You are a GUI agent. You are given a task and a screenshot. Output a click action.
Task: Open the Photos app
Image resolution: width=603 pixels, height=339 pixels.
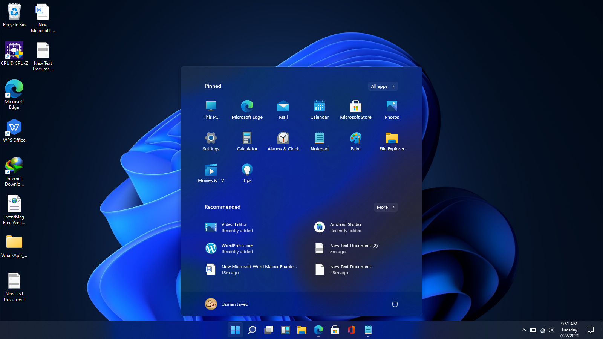coord(392,110)
